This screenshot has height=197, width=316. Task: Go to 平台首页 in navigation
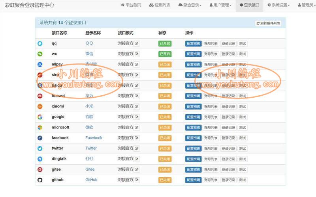pyautogui.click(x=131, y=5)
